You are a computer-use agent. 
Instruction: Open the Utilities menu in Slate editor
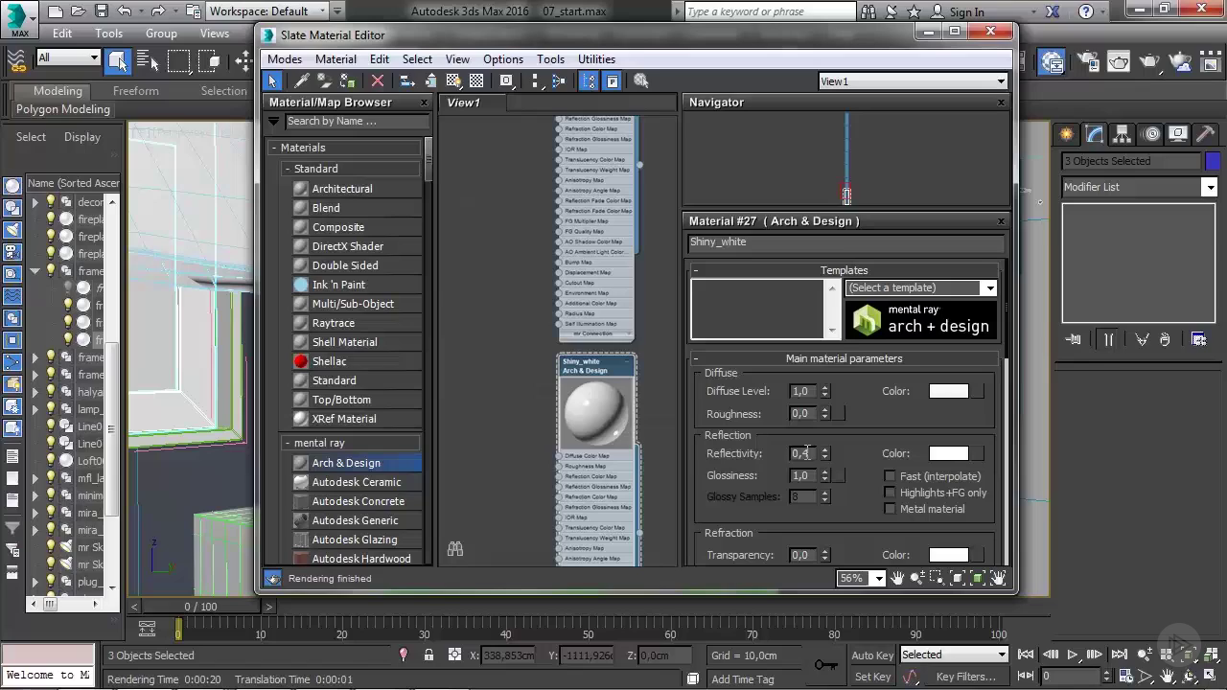596,59
